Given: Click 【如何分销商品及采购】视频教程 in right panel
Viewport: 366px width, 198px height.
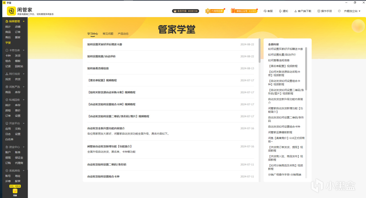Looking at the screenshot, I should [x=286, y=167].
